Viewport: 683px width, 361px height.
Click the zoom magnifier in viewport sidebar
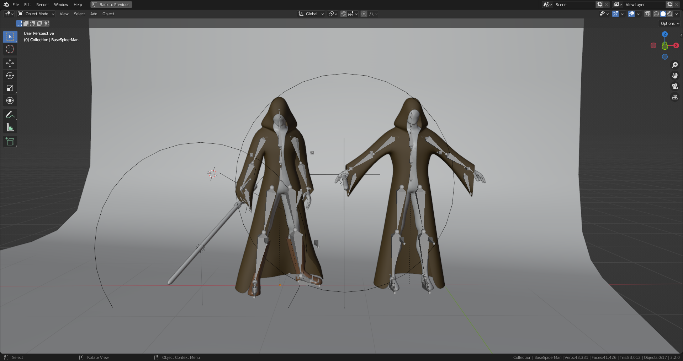(x=674, y=65)
